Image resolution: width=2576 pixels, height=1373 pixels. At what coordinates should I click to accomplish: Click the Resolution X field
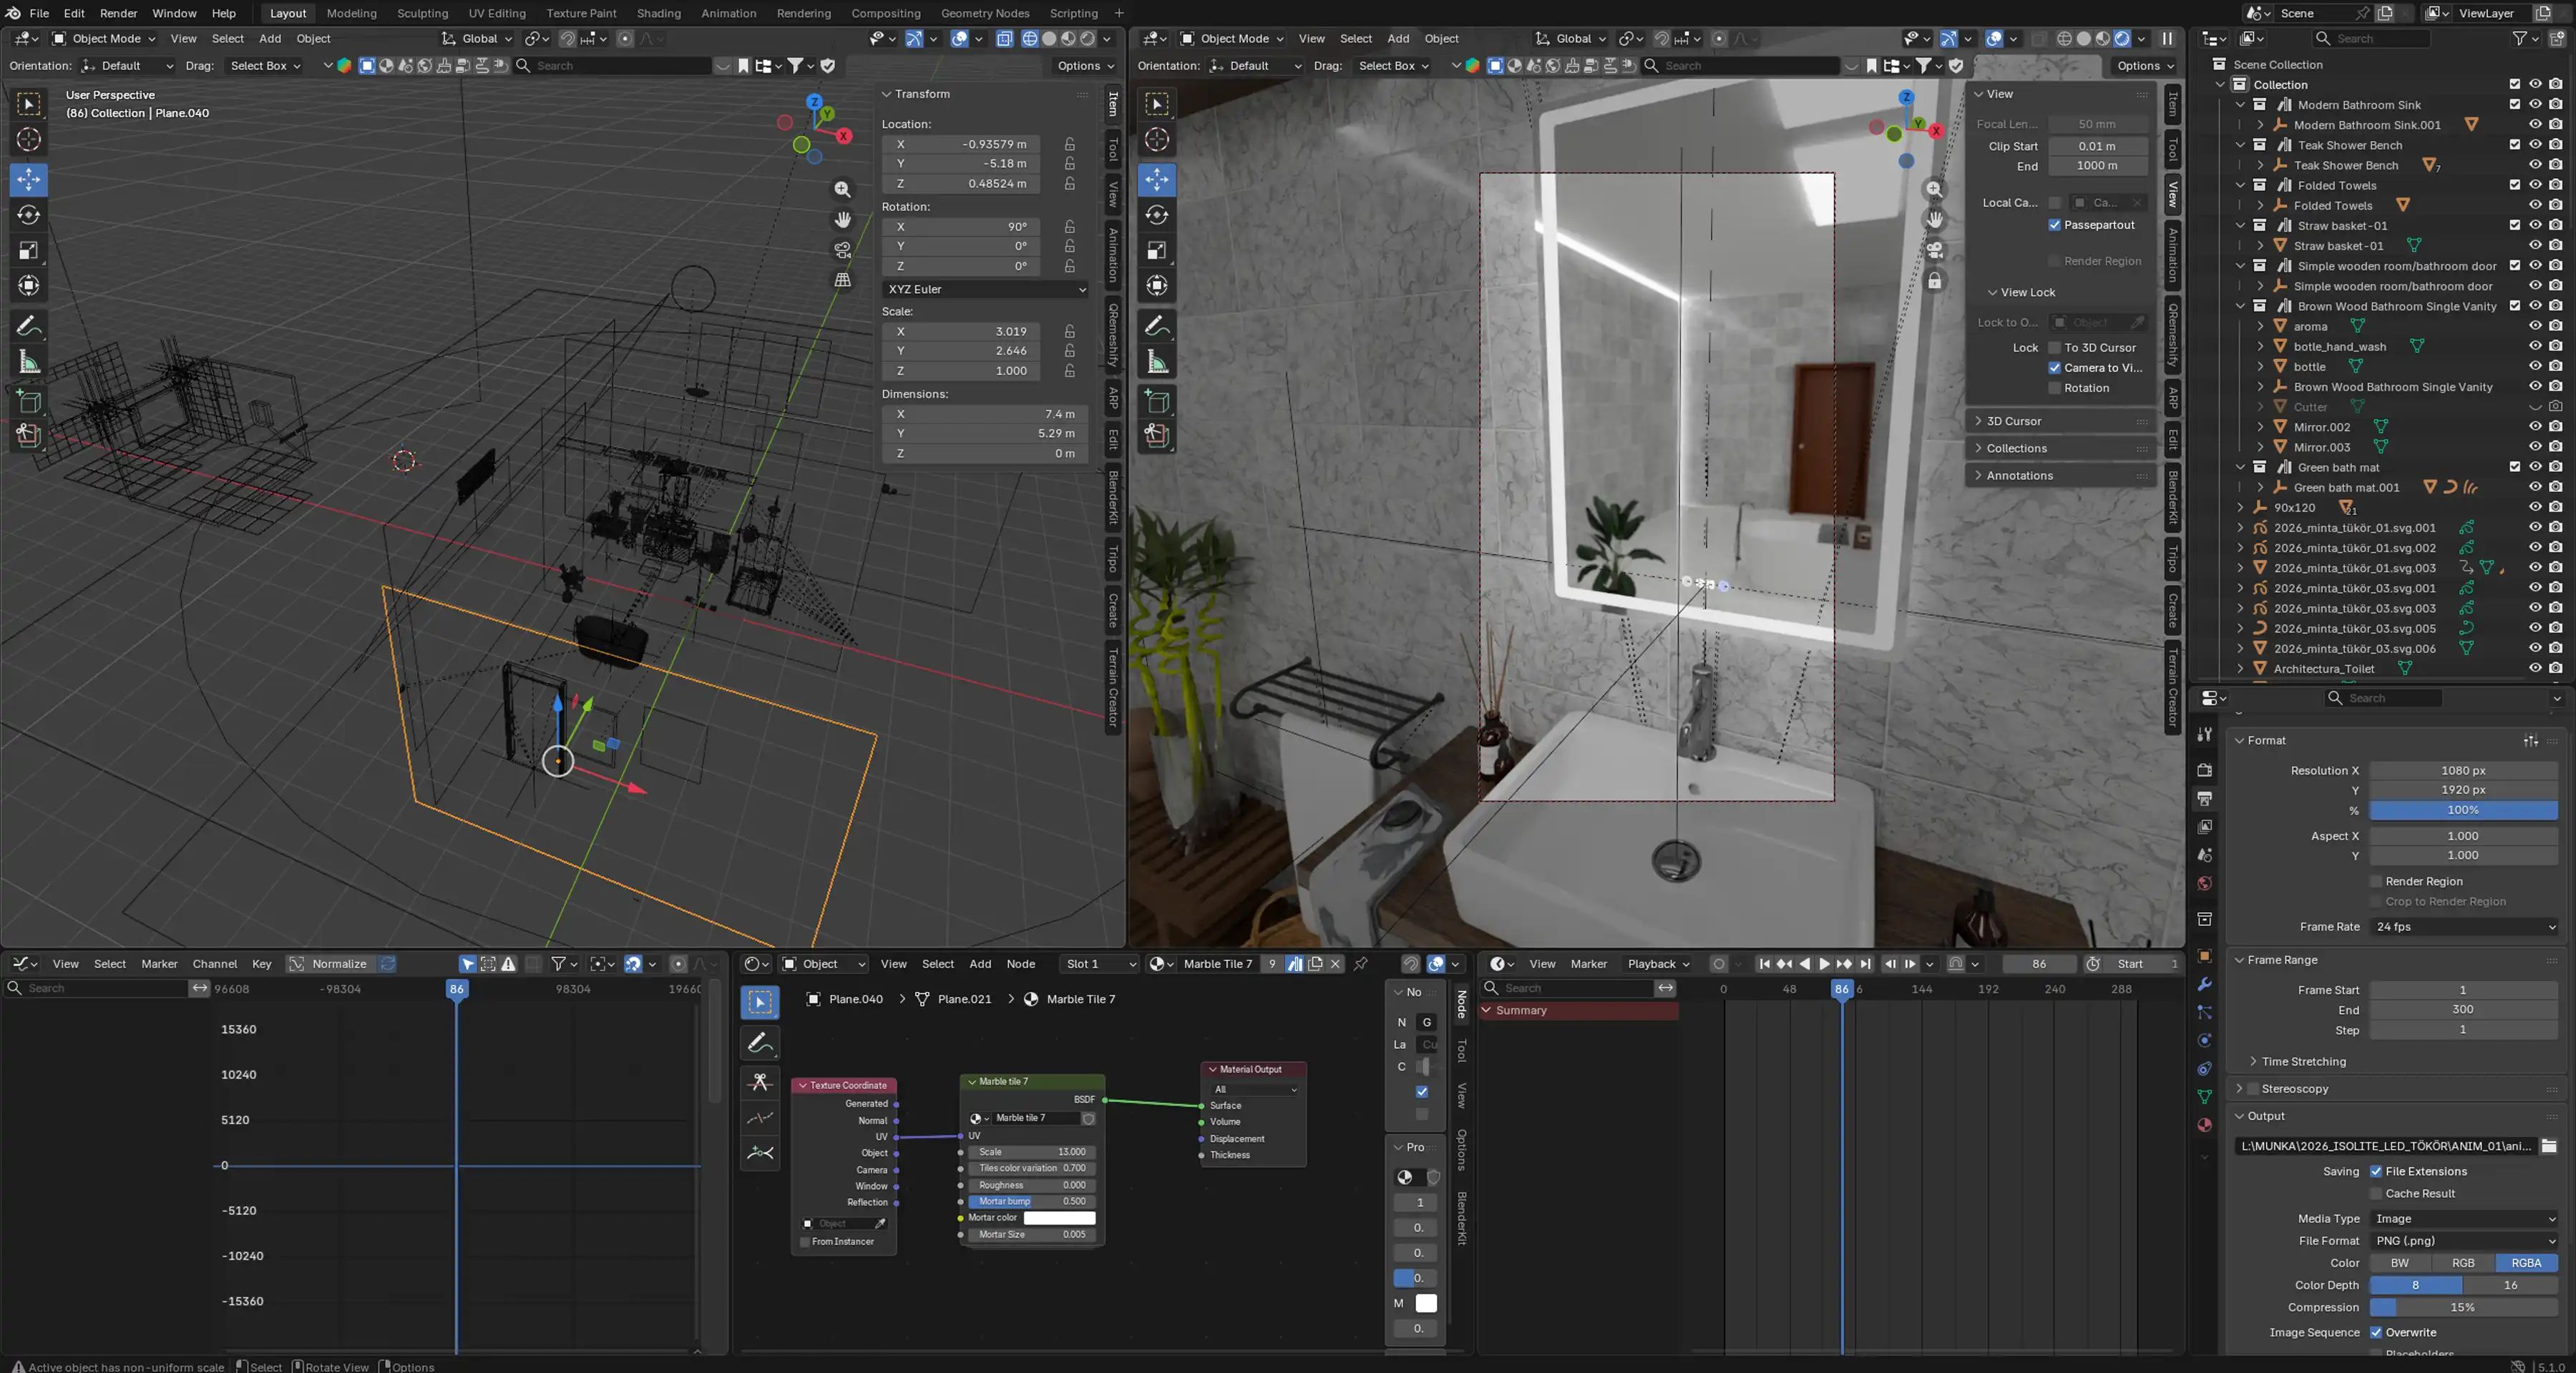tap(2463, 770)
